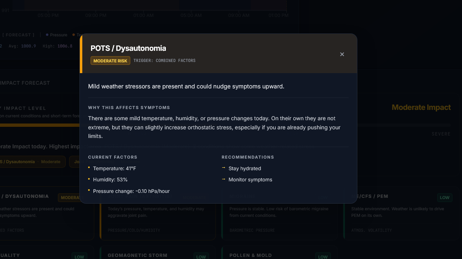The width and height of the screenshot is (462, 259).
Task: Click the Trigger: Combined Factors label
Action: [164, 61]
